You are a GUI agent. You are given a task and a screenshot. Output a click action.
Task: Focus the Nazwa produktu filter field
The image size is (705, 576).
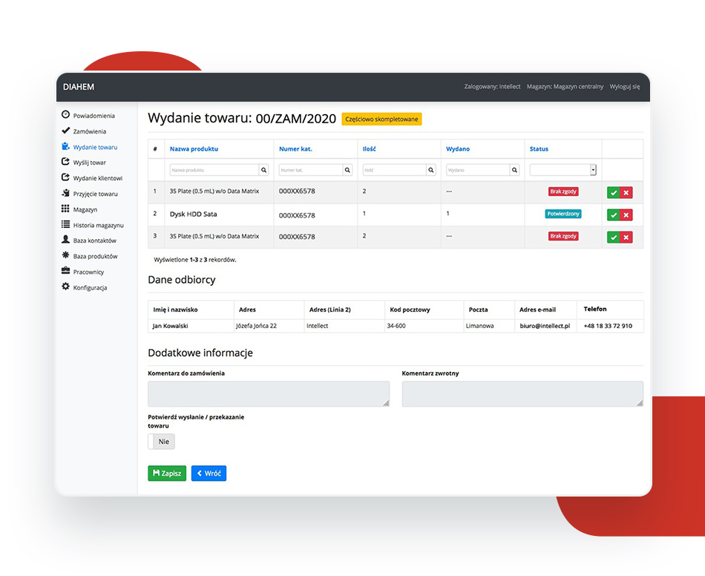(x=214, y=170)
